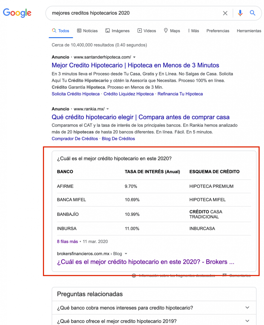Expand question about banco cobra menos intereses
Screen dimensions: 264x325
[154, 308]
